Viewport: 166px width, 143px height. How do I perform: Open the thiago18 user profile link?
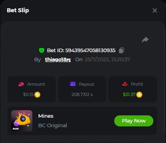click(58, 60)
